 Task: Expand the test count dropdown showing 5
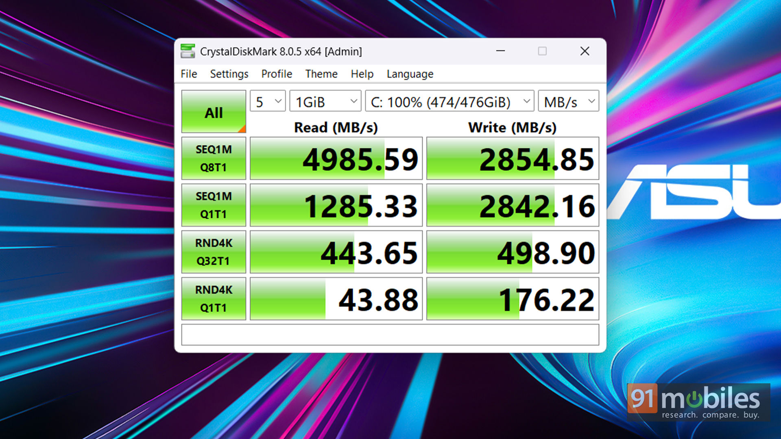tap(268, 101)
